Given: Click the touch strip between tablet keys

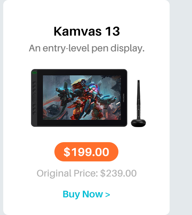Looking at the screenshot, I should click(35, 98).
